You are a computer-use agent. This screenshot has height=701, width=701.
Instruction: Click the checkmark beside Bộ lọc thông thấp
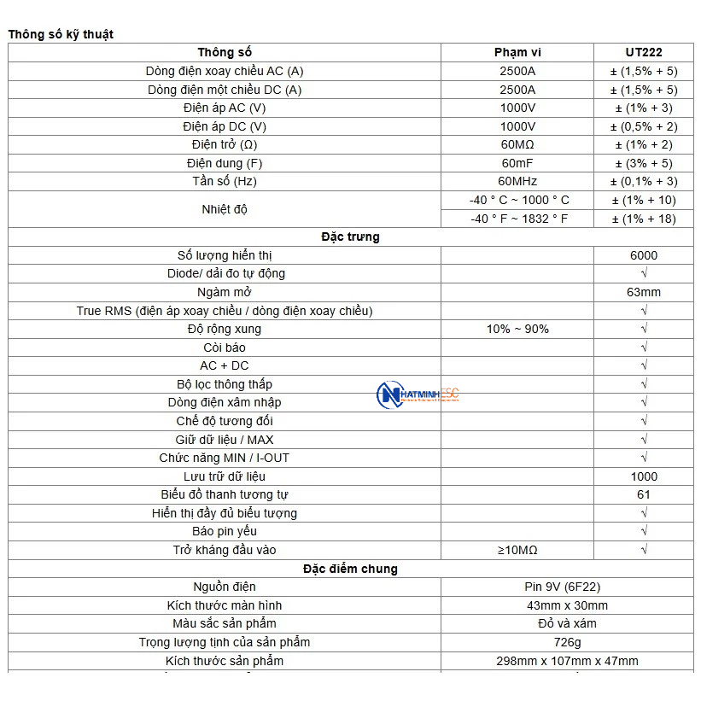(x=644, y=384)
